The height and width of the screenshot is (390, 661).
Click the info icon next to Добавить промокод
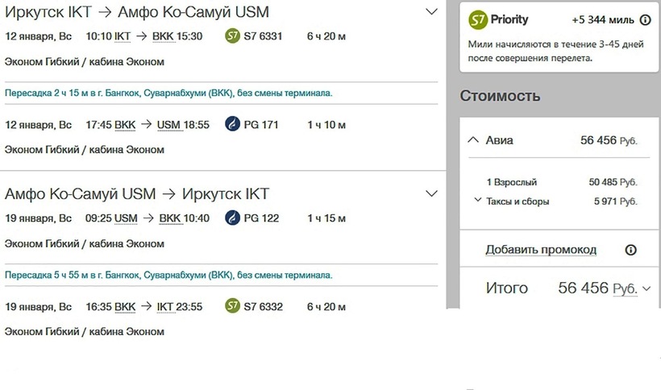pyautogui.click(x=631, y=250)
